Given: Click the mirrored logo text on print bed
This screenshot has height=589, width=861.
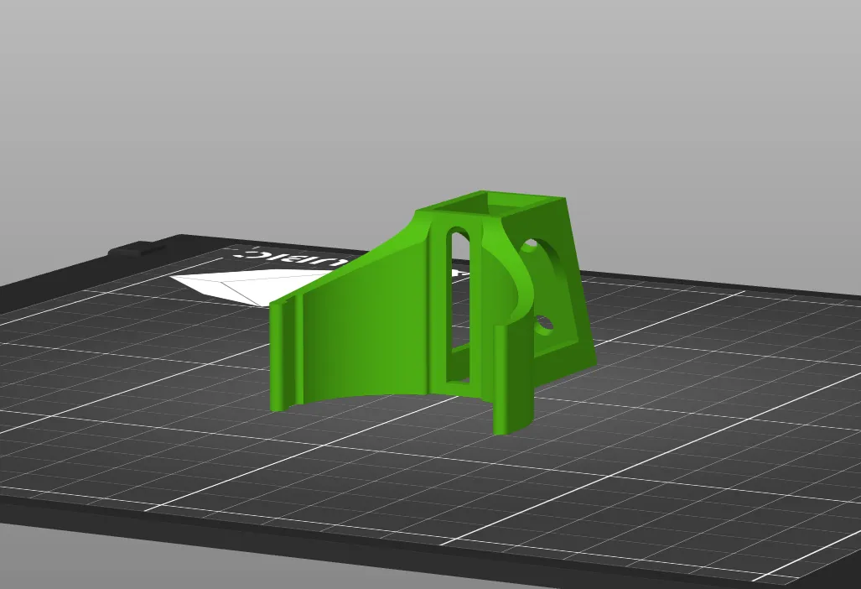Looking at the screenshot, I should coord(286,256).
